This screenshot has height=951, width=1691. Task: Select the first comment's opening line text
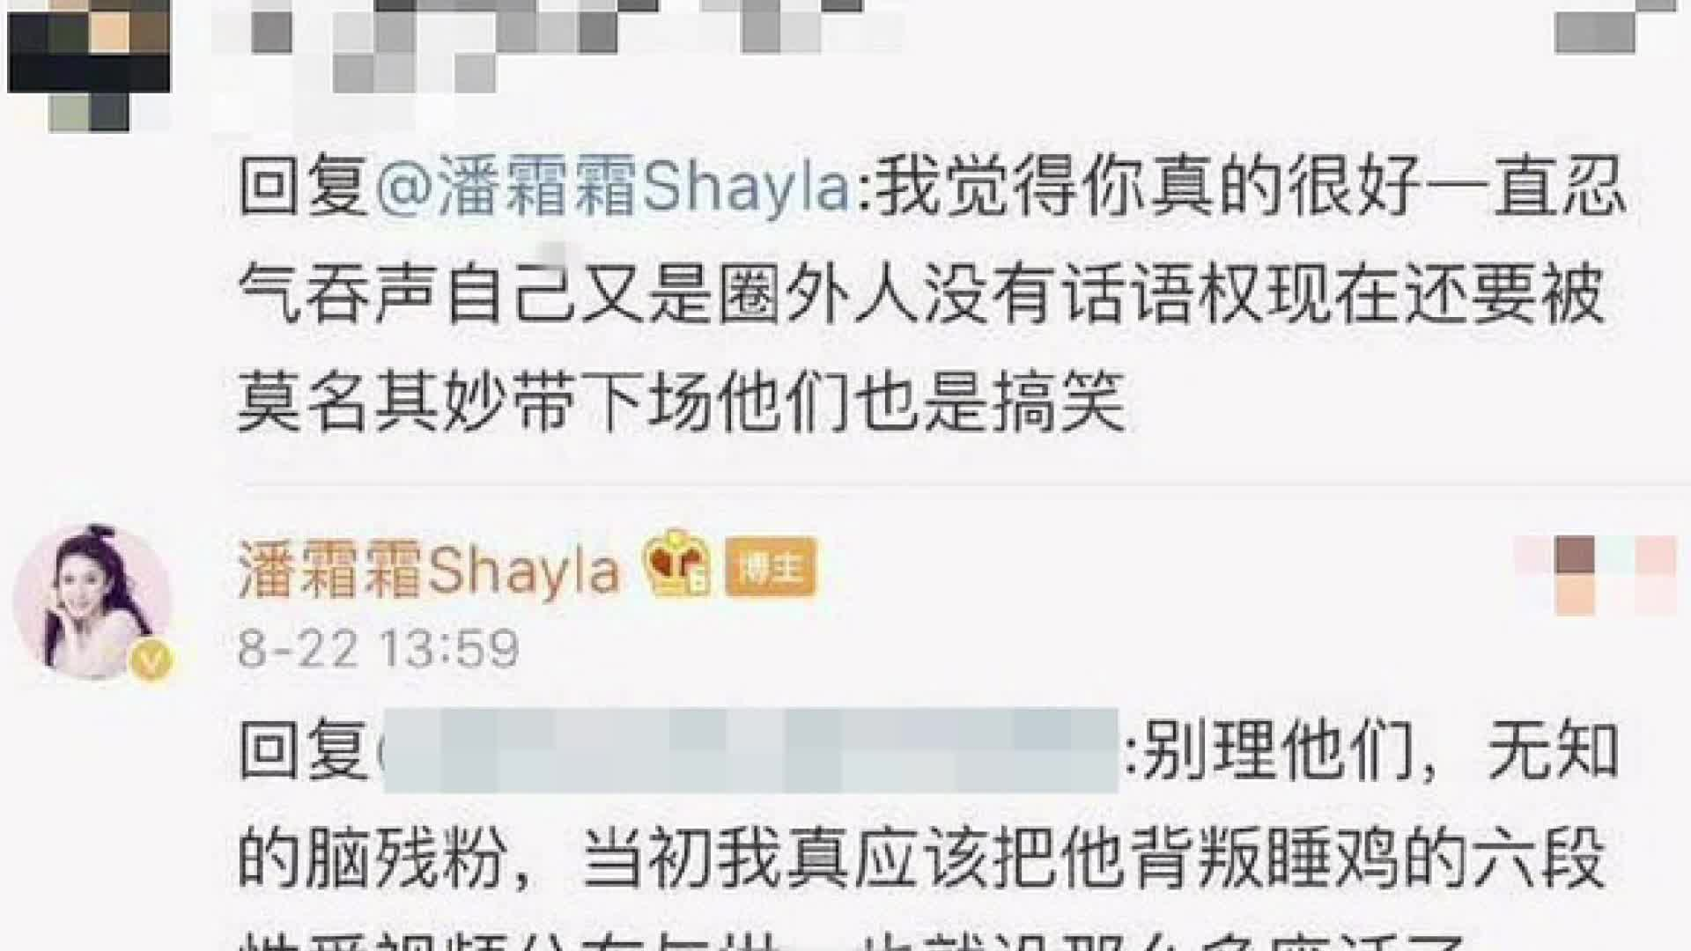pyautogui.click(x=932, y=188)
